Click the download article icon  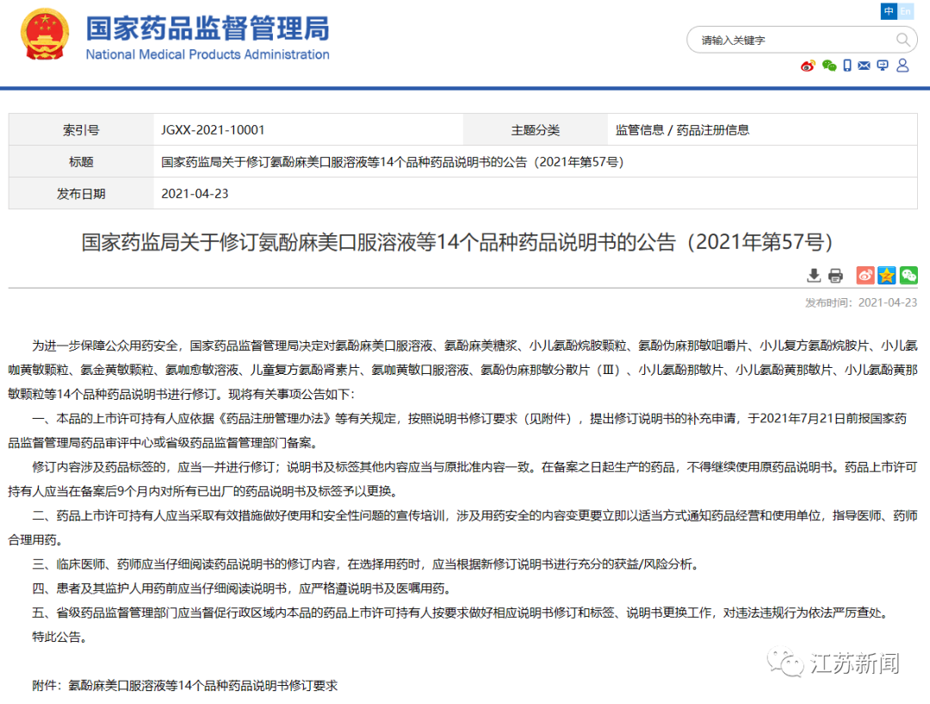(x=814, y=275)
